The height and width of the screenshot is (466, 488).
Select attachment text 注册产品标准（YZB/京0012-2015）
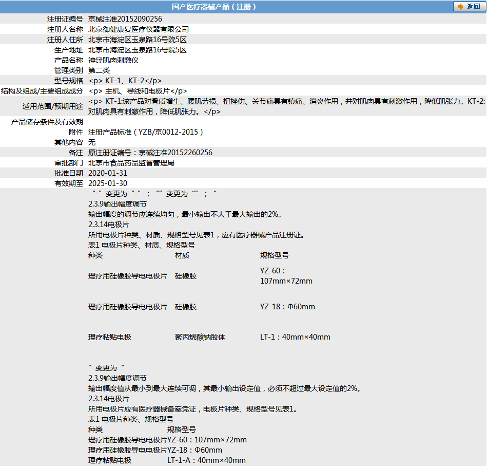click(146, 132)
